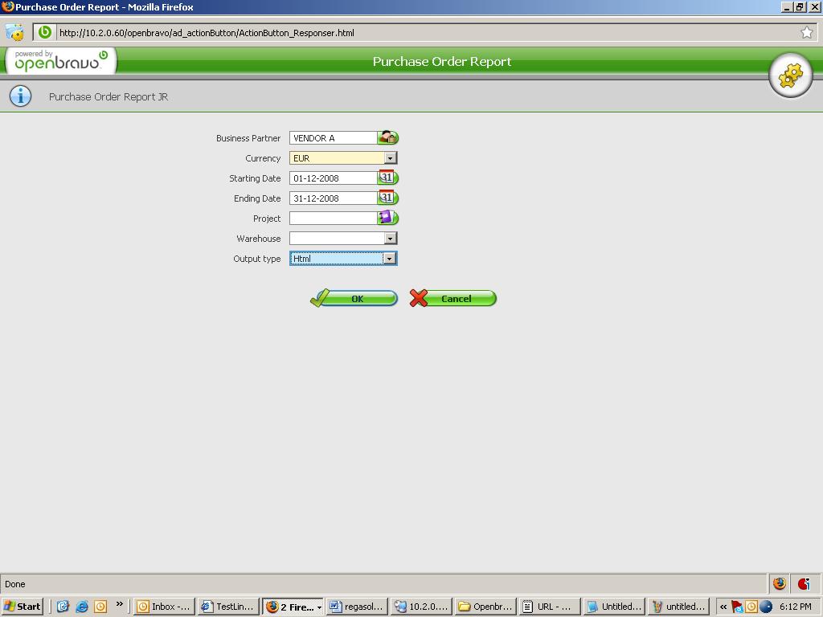Screen dimensions: 823x617
Task: Switch to the Inbox taskbar window
Action: point(165,607)
